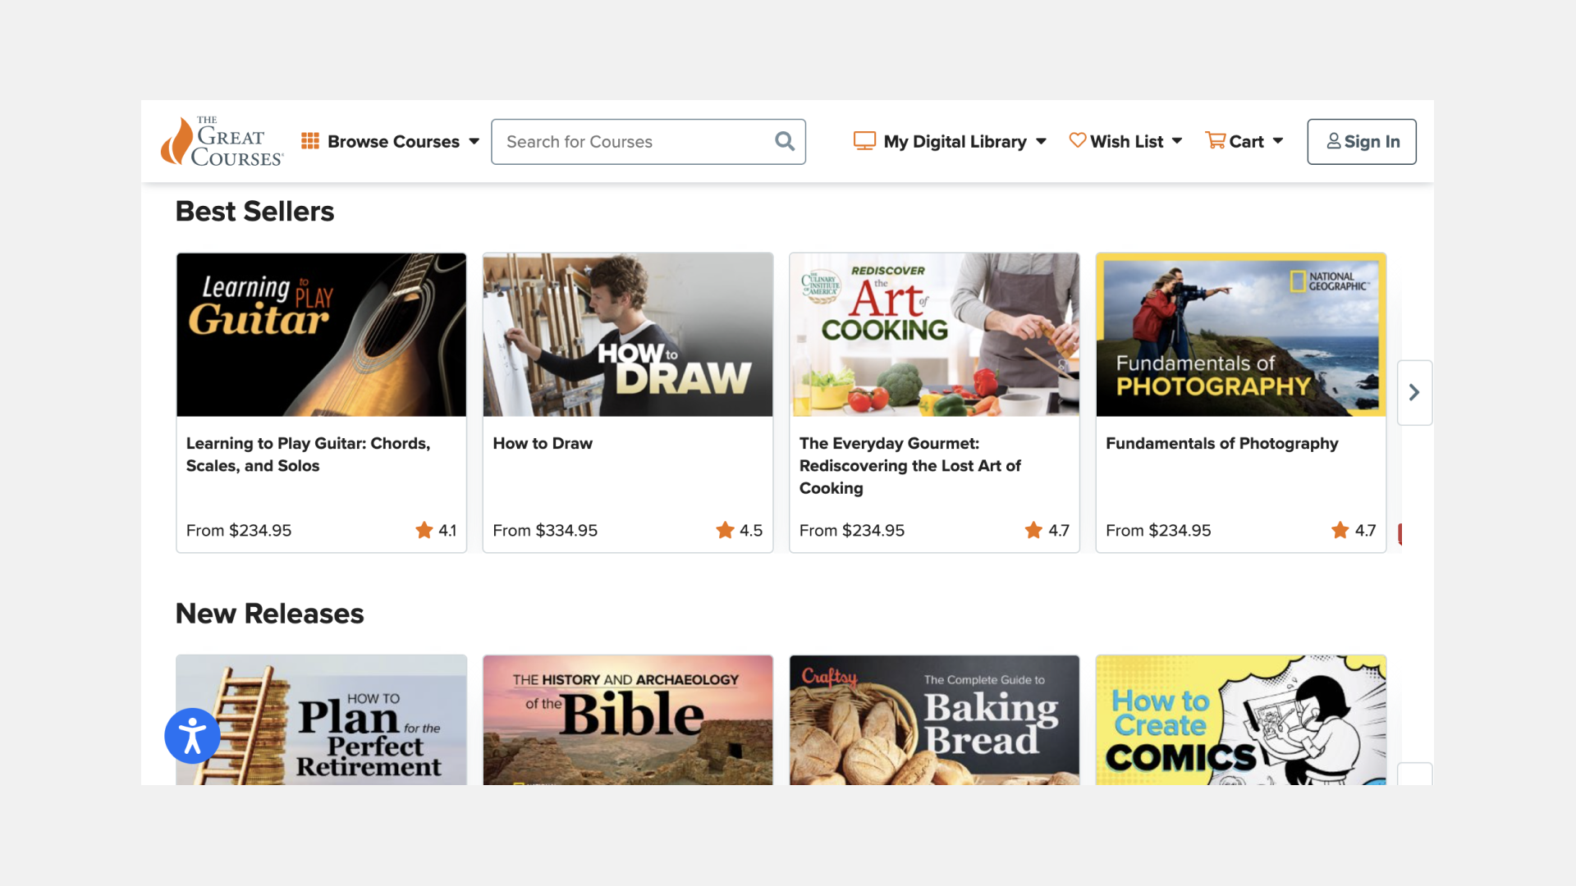Viewport: 1576px width, 886px height.
Task: Select the How to Create Comics thumbnail
Action: pyautogui.click(x=1240, y=720)
